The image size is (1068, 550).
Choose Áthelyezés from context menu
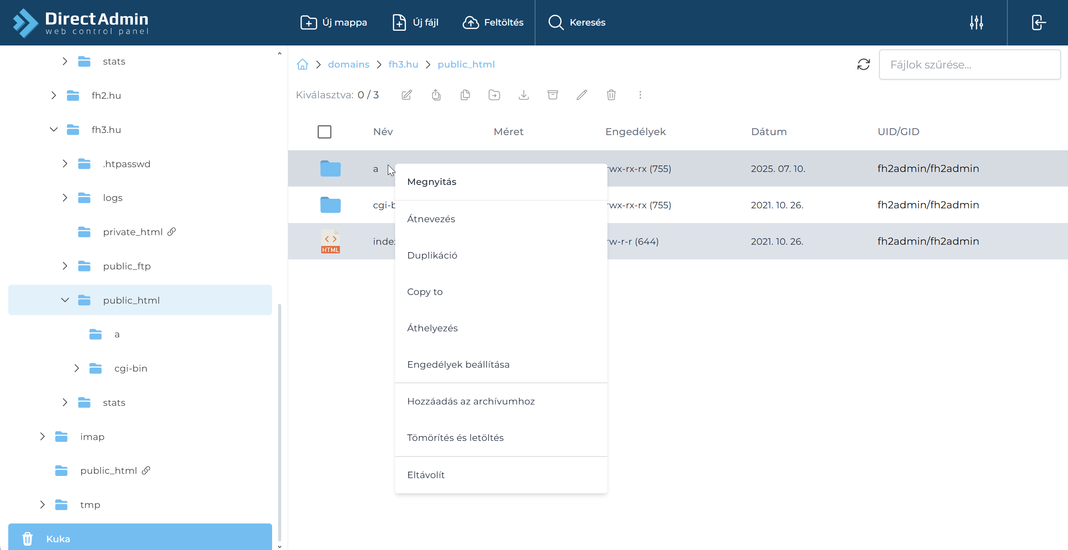pyautogui.click(x=501, y=328)
